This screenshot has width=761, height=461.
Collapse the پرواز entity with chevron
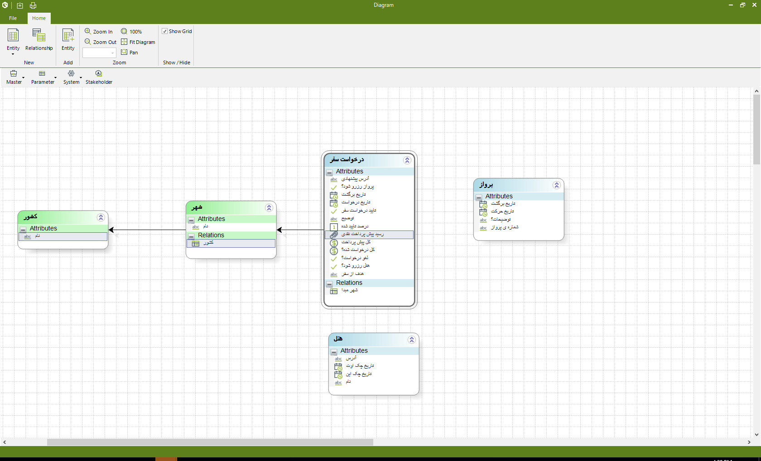tap(557, 185)
